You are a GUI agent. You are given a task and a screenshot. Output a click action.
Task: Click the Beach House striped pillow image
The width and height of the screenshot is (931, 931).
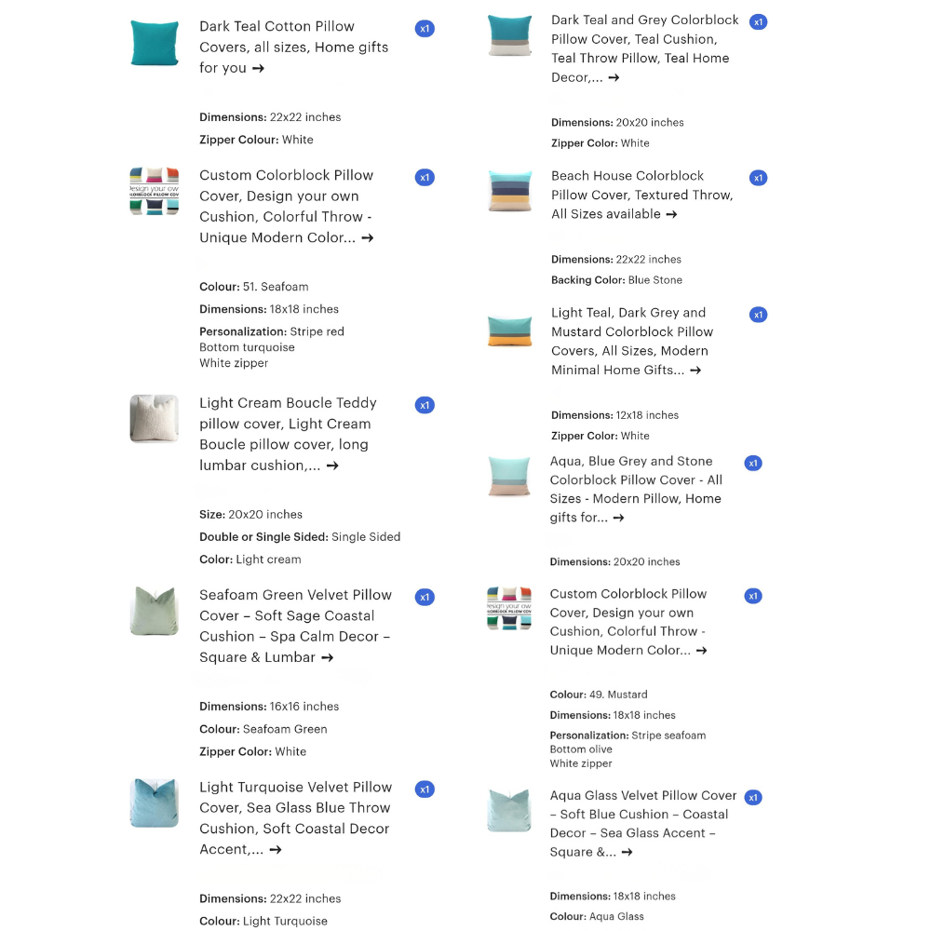[x=509, y=191]
